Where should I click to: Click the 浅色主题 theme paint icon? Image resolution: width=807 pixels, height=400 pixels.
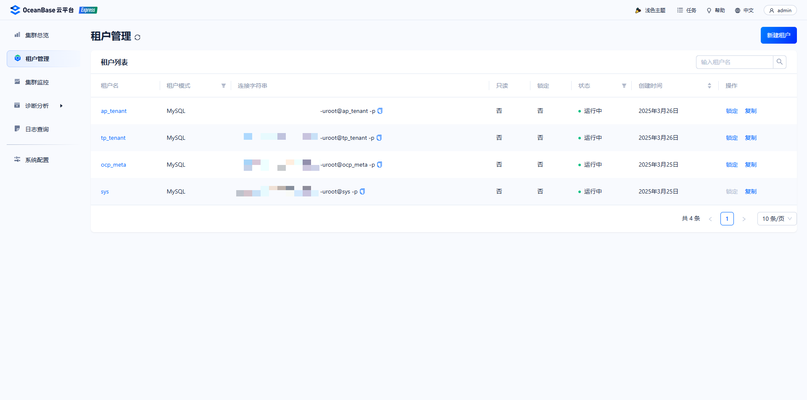638,10
